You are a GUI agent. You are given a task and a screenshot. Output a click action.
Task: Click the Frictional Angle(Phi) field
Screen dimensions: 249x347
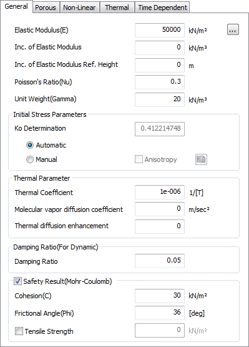(x=160, y=313)
